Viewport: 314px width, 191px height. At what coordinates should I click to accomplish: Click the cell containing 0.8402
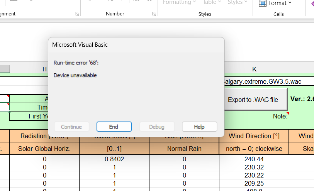[114, 159]
